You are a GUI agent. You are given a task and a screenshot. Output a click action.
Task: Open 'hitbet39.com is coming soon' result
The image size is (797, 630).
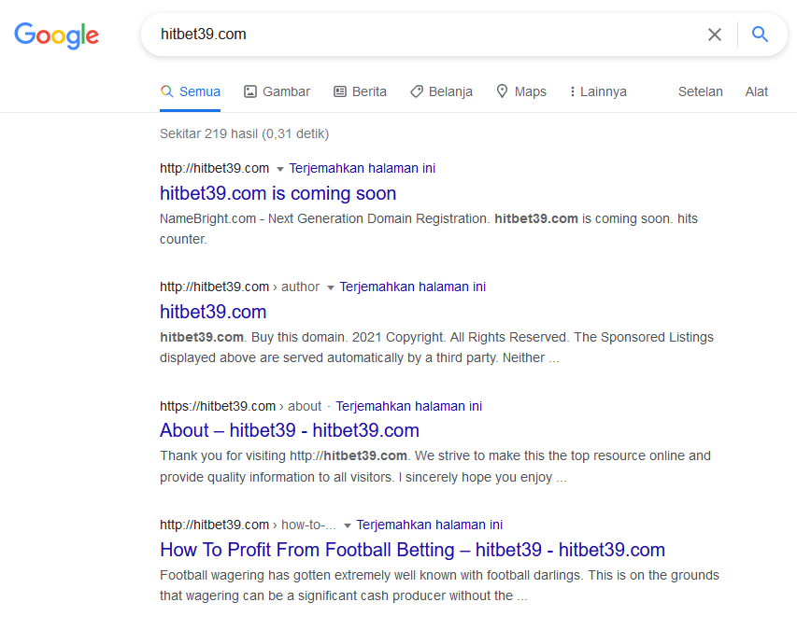pyautogui.click(x=278, y=193)
